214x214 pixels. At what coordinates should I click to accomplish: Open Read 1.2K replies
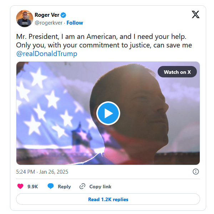coord(108,199)
